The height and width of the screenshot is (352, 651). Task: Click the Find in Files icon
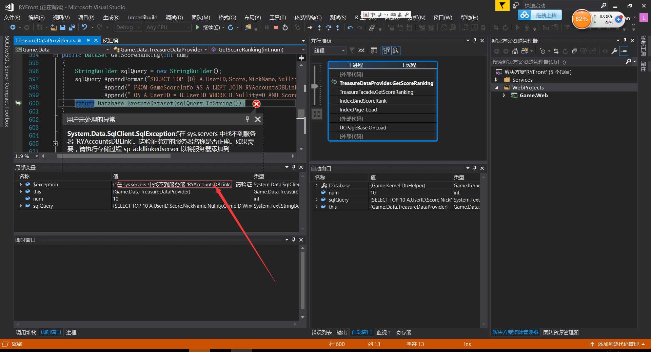click(x=248, y=27)
